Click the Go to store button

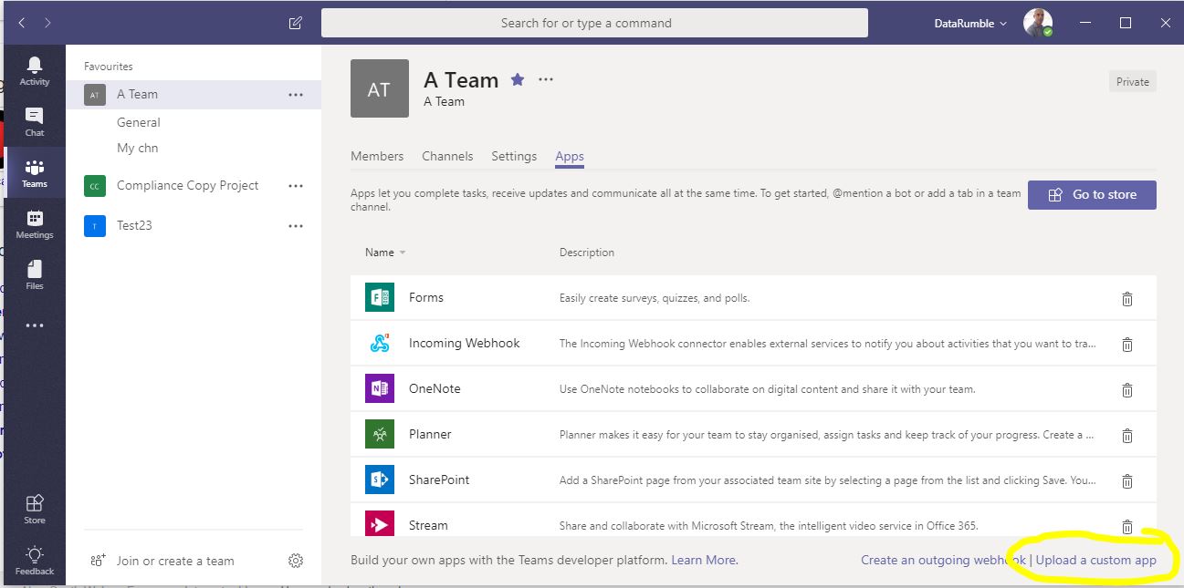coord(1092,194)
